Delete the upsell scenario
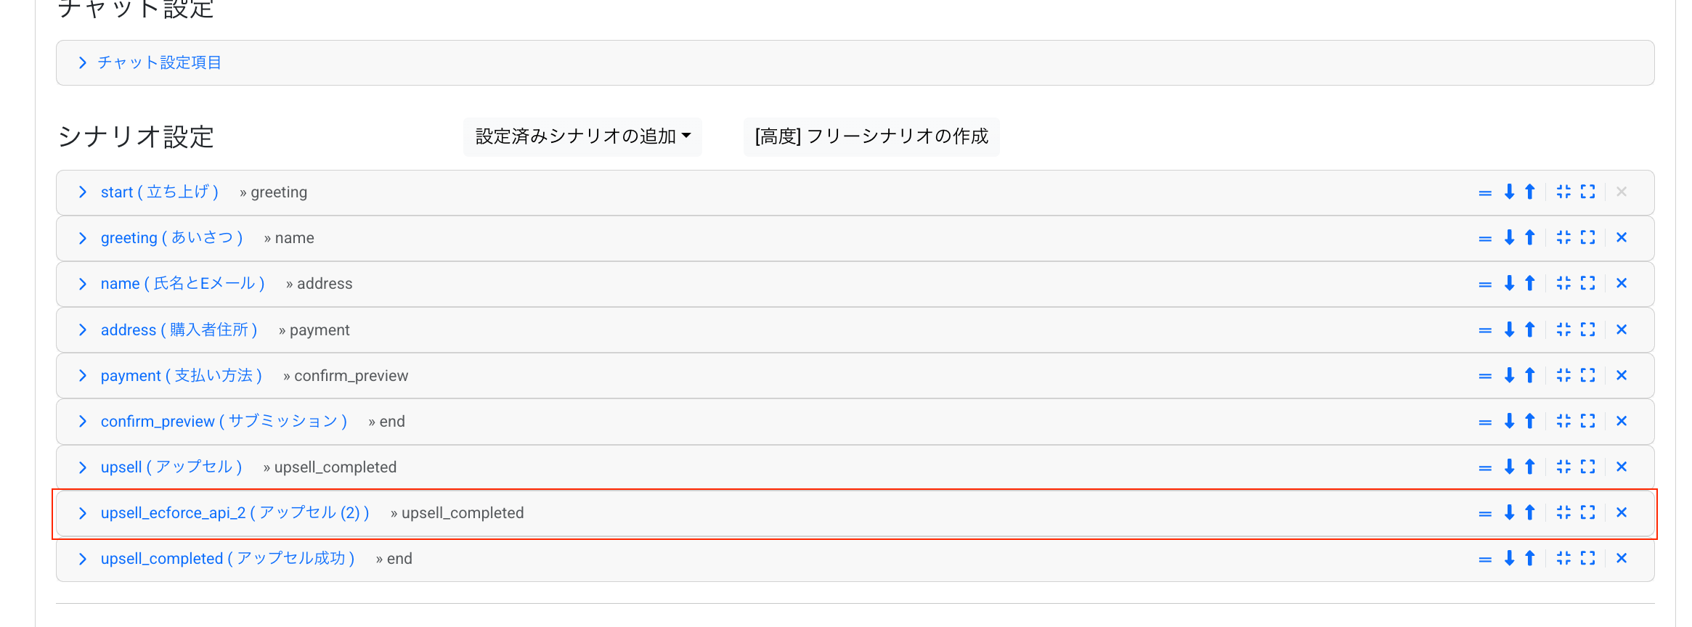Viewport: 1692px width, 627px height. (x=1622, y=467)
